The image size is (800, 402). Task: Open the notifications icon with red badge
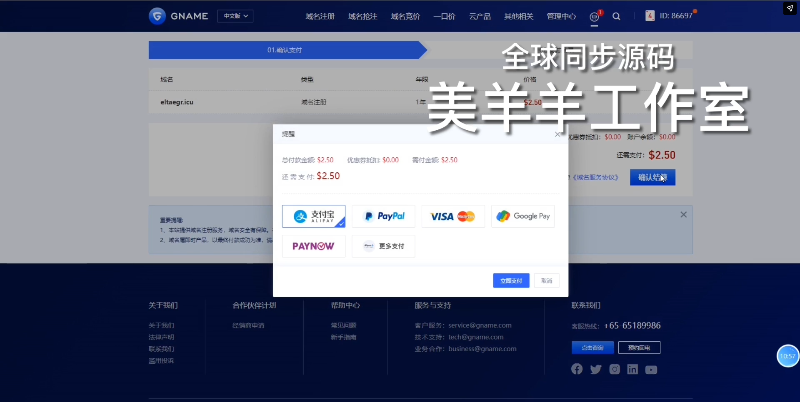point(595,17)
